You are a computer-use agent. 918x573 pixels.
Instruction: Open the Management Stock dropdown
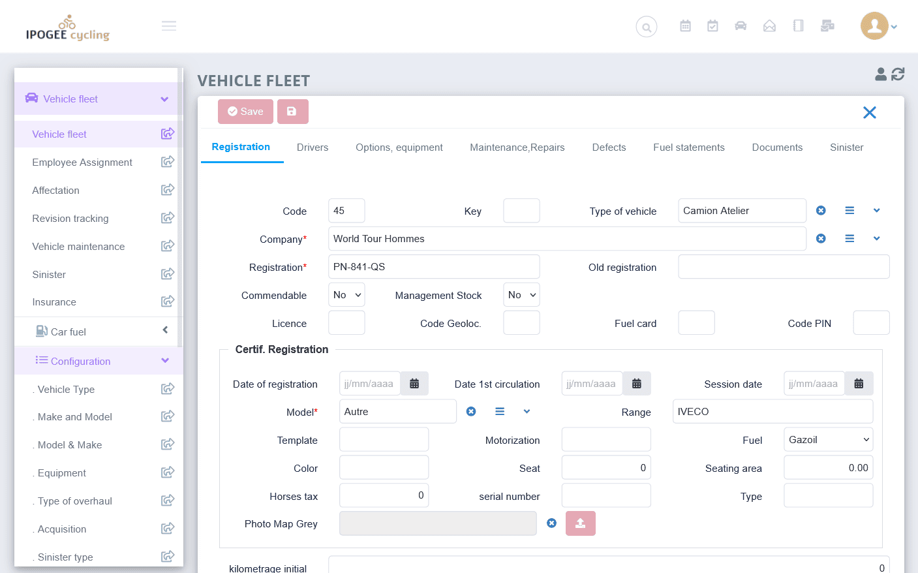tap(521, 295)
